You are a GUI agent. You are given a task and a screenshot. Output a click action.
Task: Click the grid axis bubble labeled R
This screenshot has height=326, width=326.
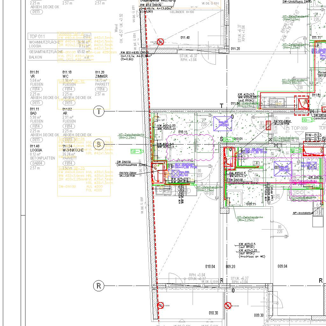click(x=99, y=286)
